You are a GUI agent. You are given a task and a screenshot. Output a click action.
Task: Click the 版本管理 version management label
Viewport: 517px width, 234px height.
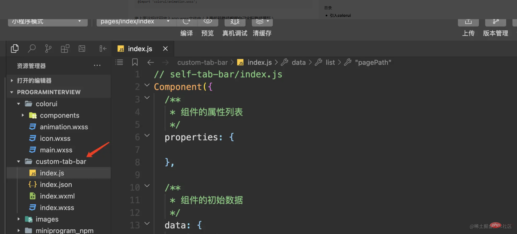coord(496,33)
